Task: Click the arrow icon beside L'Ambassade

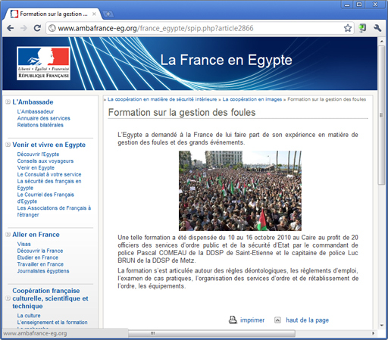Action: pos(8,102)
